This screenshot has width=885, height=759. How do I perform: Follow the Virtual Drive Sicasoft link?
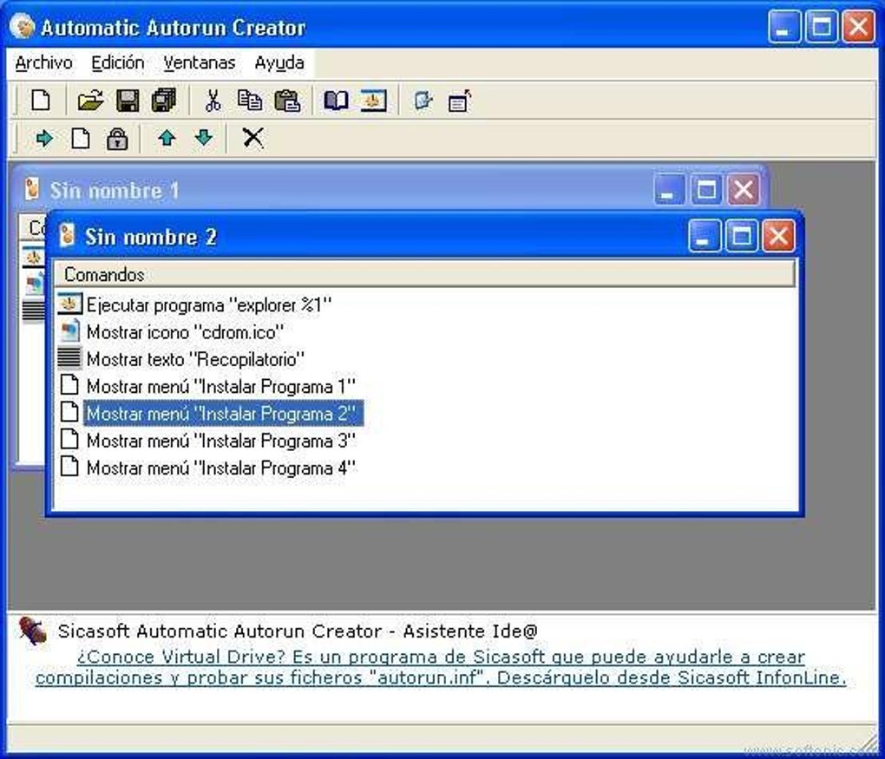[x=441, y=667]
